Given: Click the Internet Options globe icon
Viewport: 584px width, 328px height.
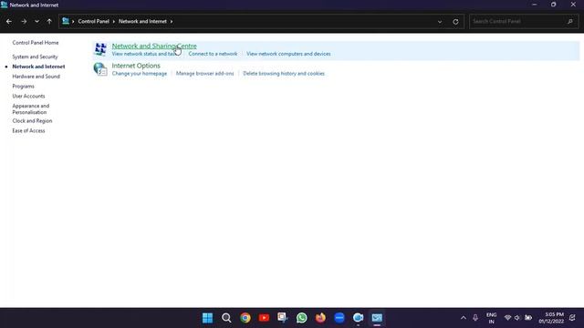Looking at the screenshot, I should (100, 69).
